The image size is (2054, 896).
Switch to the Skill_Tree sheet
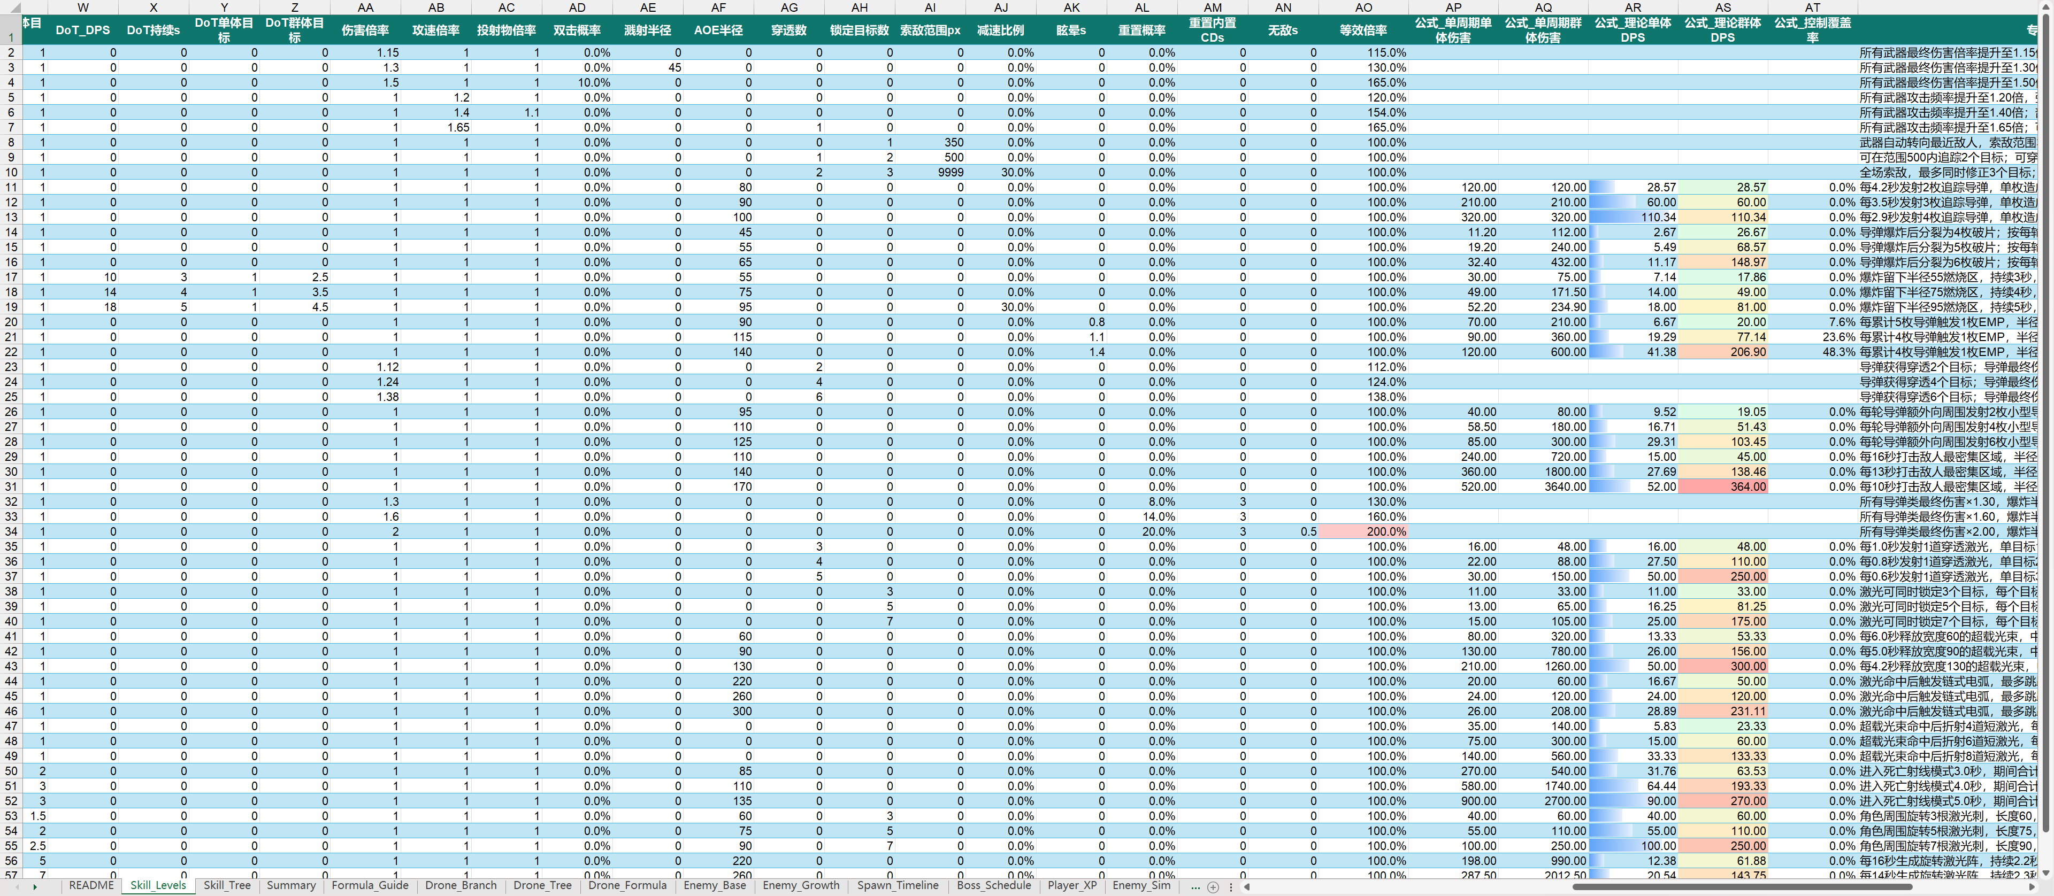(x=227, y=886)
